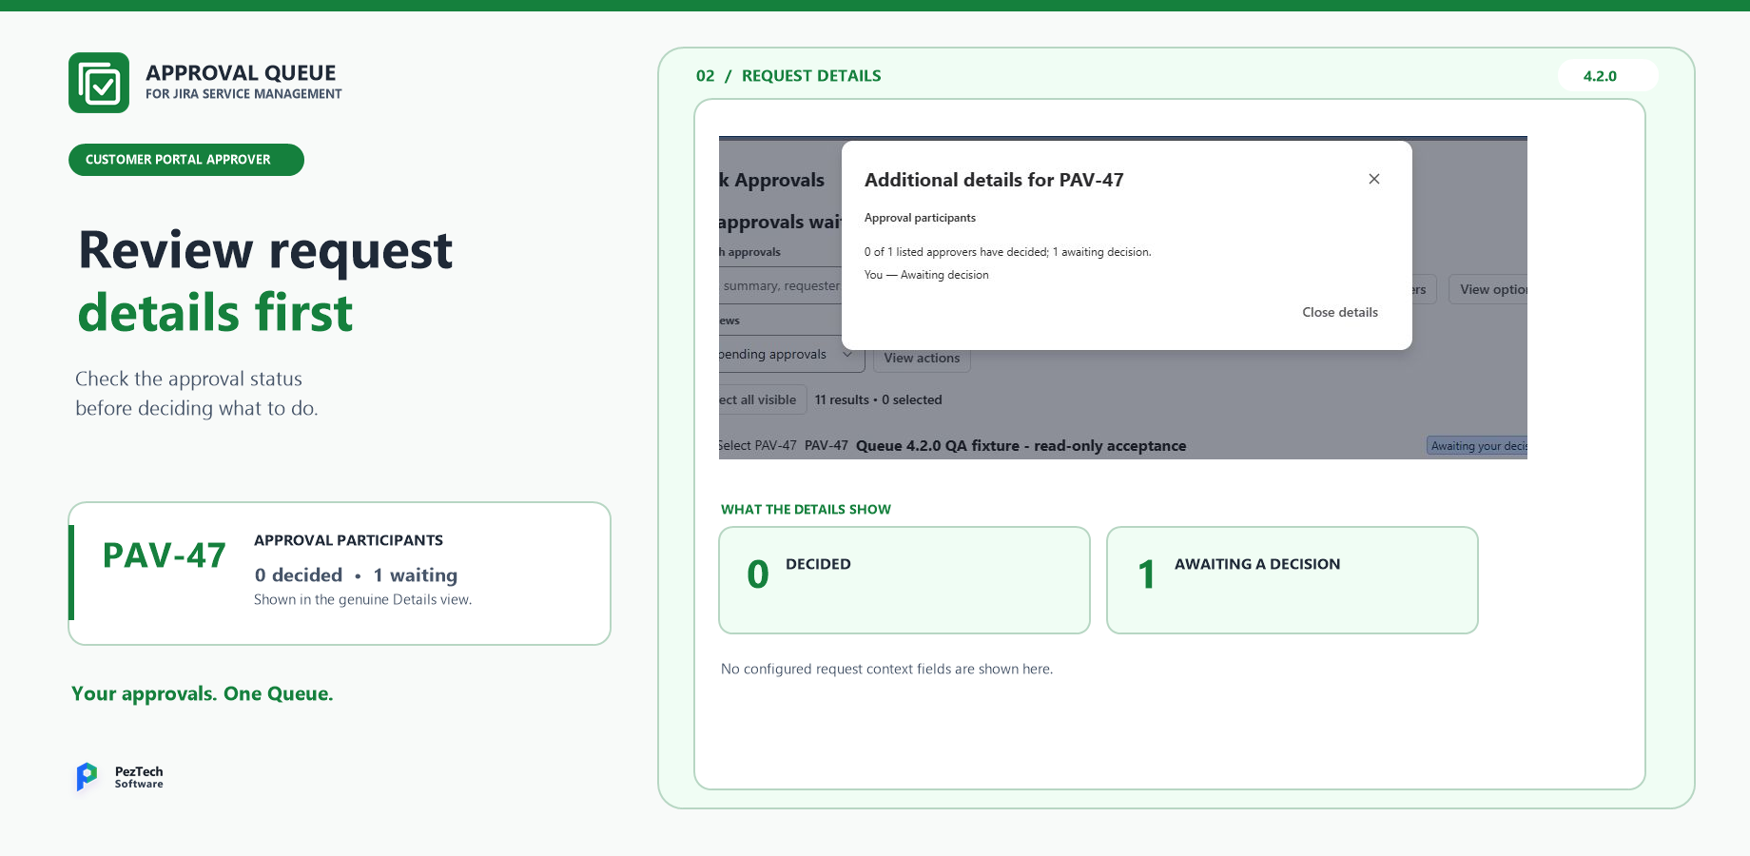Viewport: 1750px width, 856px height.
Task: Click the green Approval Queue checkmark logo
Action: [x=99, y=83]
